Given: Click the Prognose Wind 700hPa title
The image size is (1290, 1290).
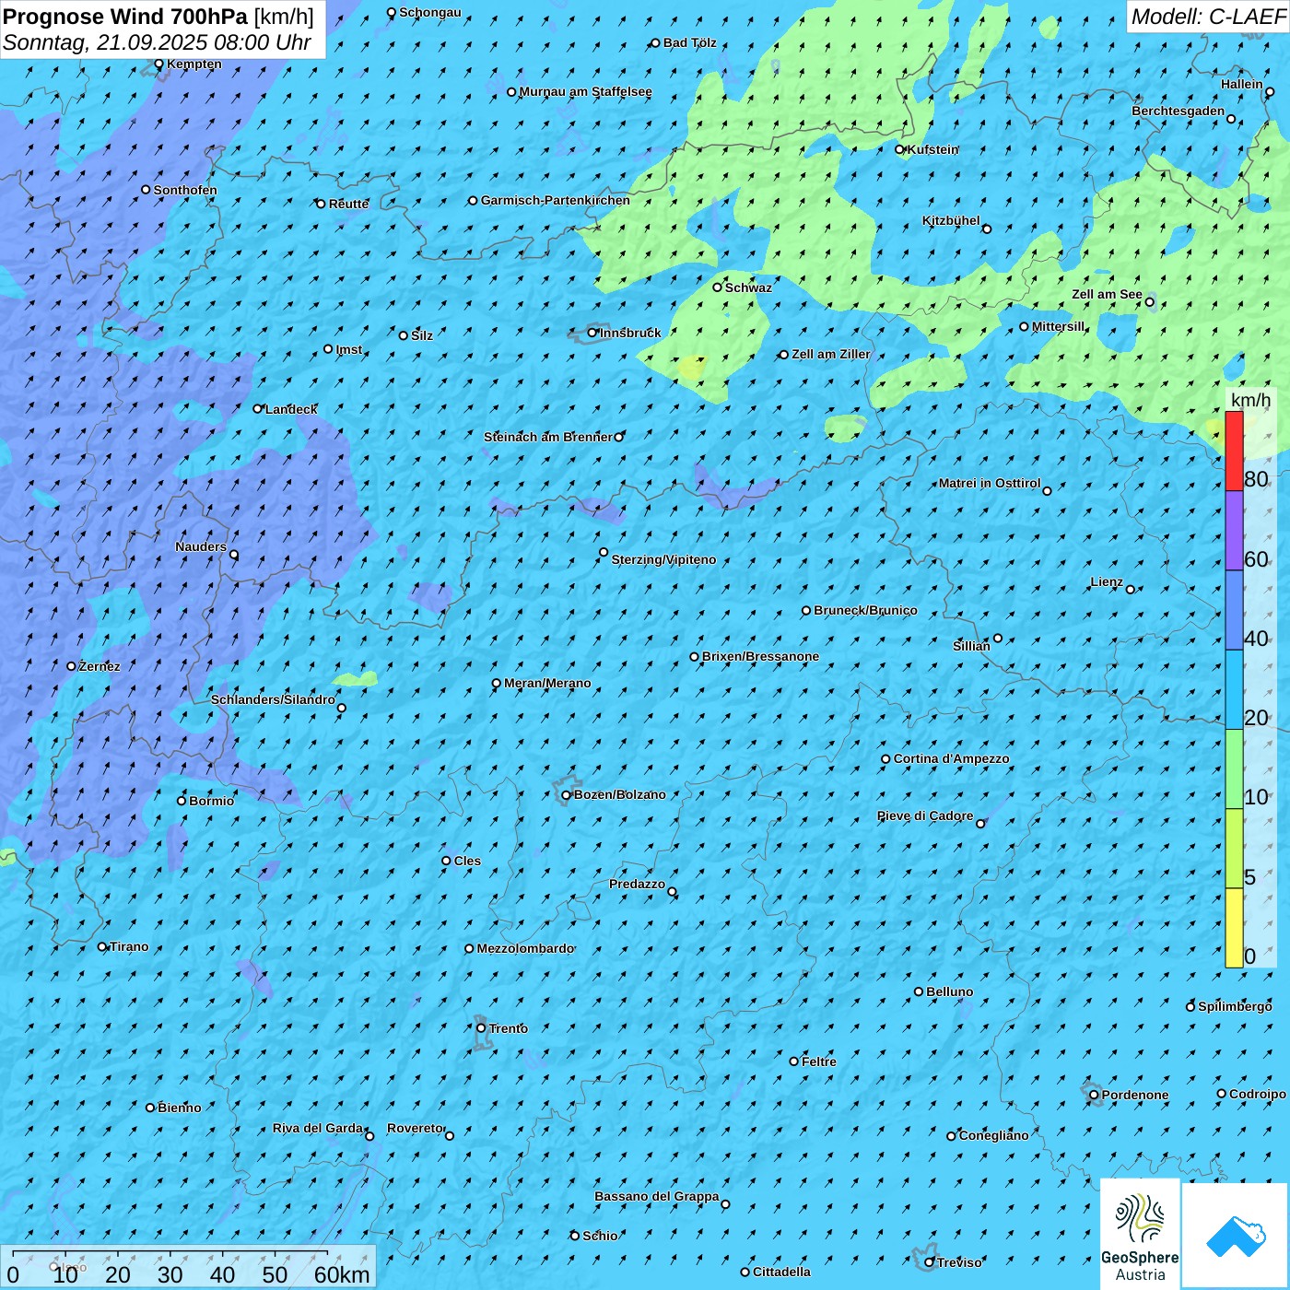Looking at the screenshot, I should click(x=125, y=17).
